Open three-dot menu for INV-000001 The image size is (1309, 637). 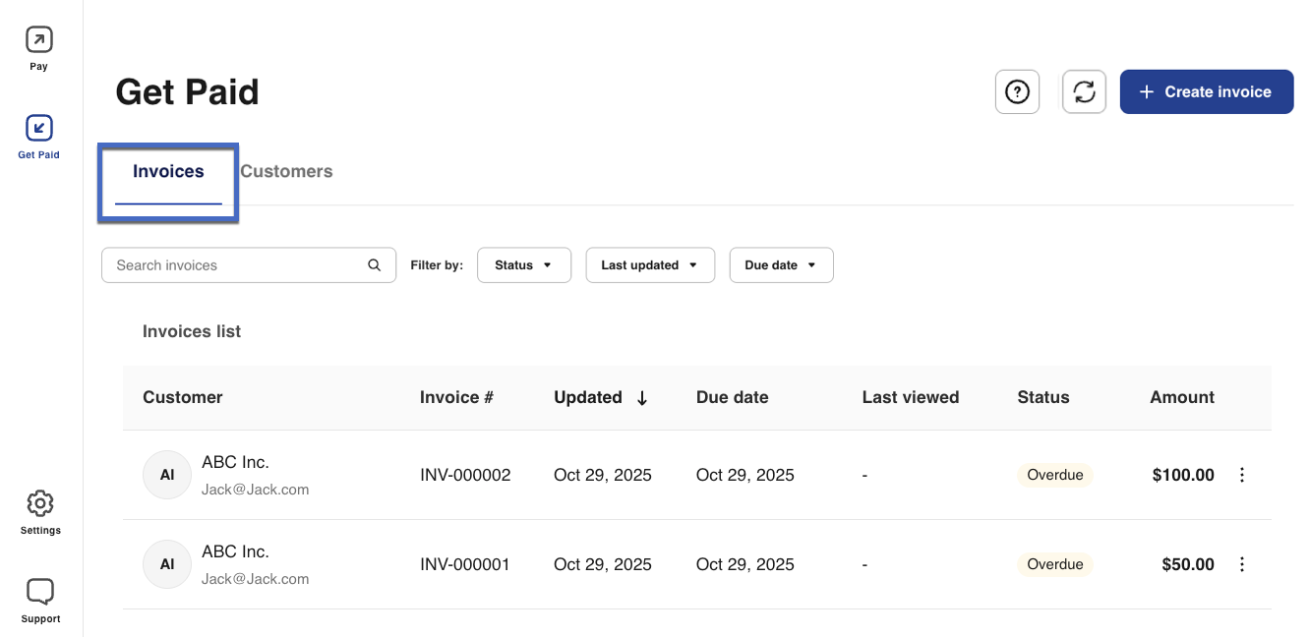click(1241, 564)
